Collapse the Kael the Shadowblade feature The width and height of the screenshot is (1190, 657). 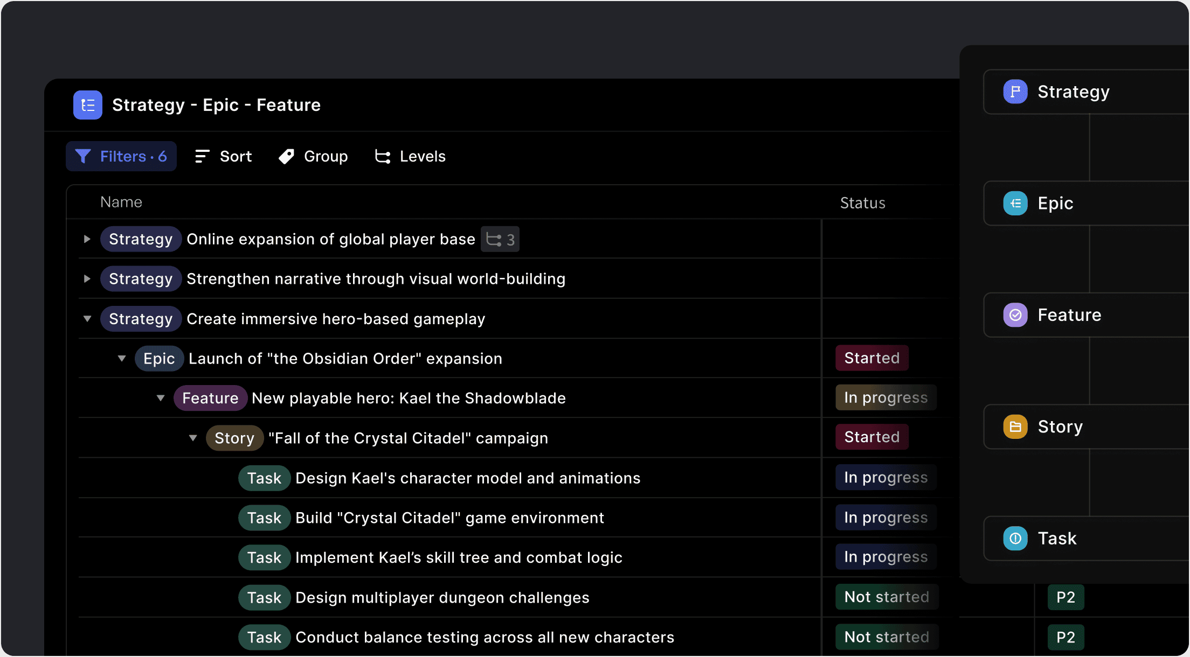point(161,399)
